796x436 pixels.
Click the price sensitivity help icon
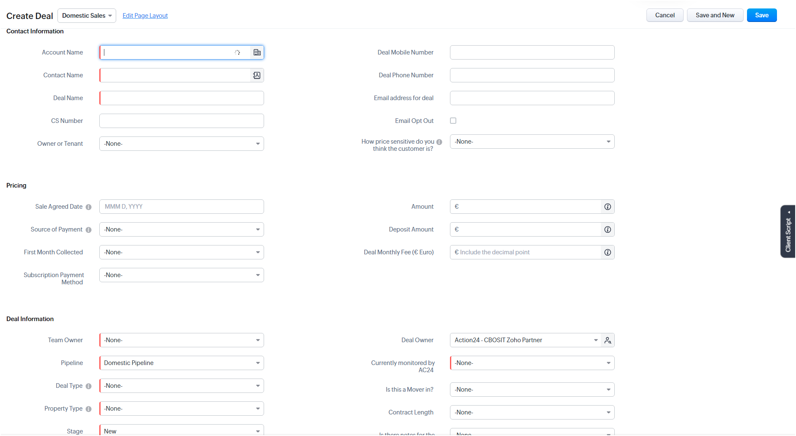[439, 142]
